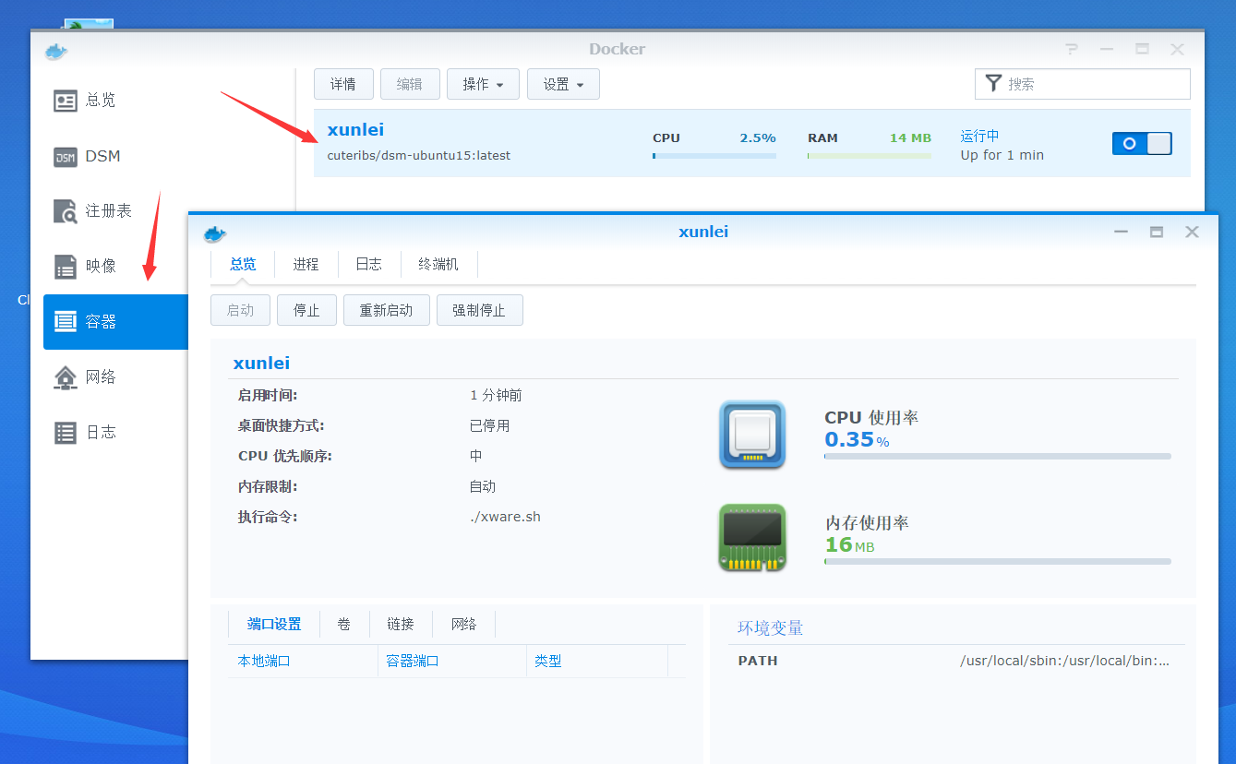The image size is (1236, 764).
Task: Click the xunlei container name in list
Action: click(355, 130)
